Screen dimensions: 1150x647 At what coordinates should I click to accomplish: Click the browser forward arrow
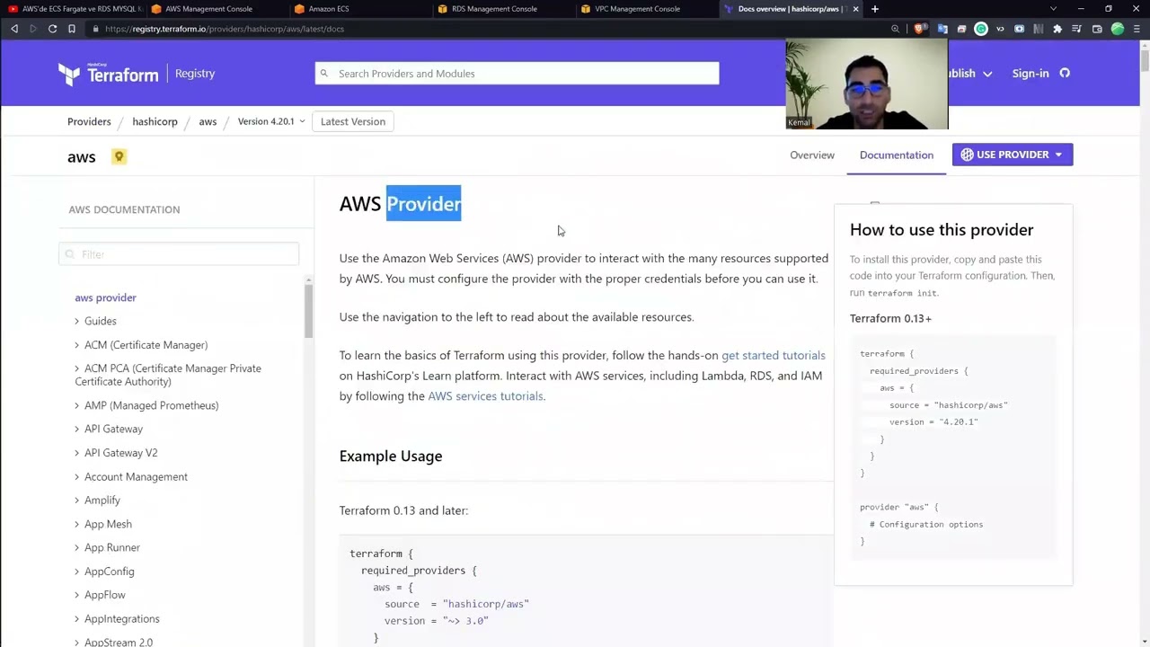click(x=33, y=29)
